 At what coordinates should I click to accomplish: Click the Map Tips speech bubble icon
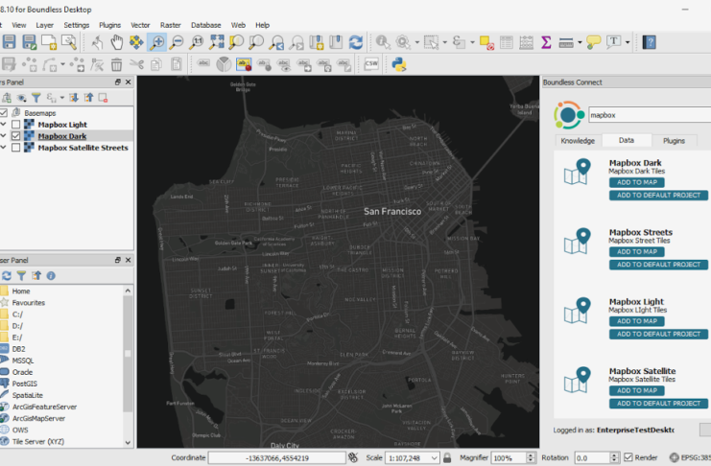593,42
